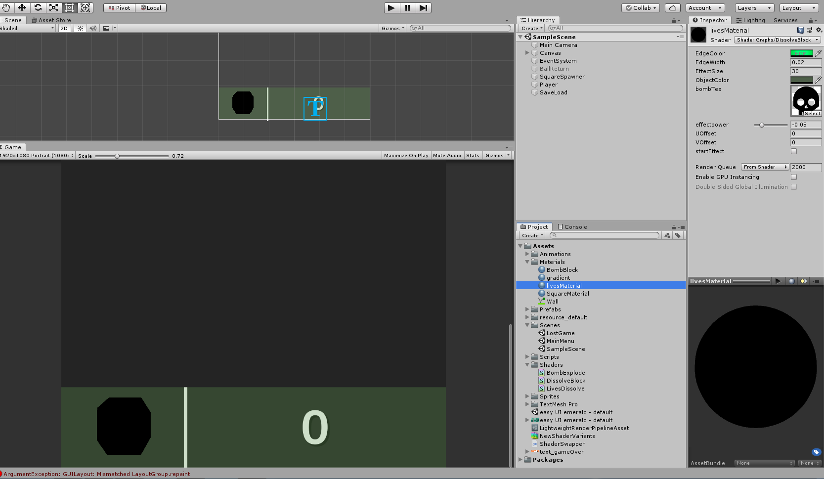
Task: Toggle Mute Audio in Game view
Action: pos(447,155)
